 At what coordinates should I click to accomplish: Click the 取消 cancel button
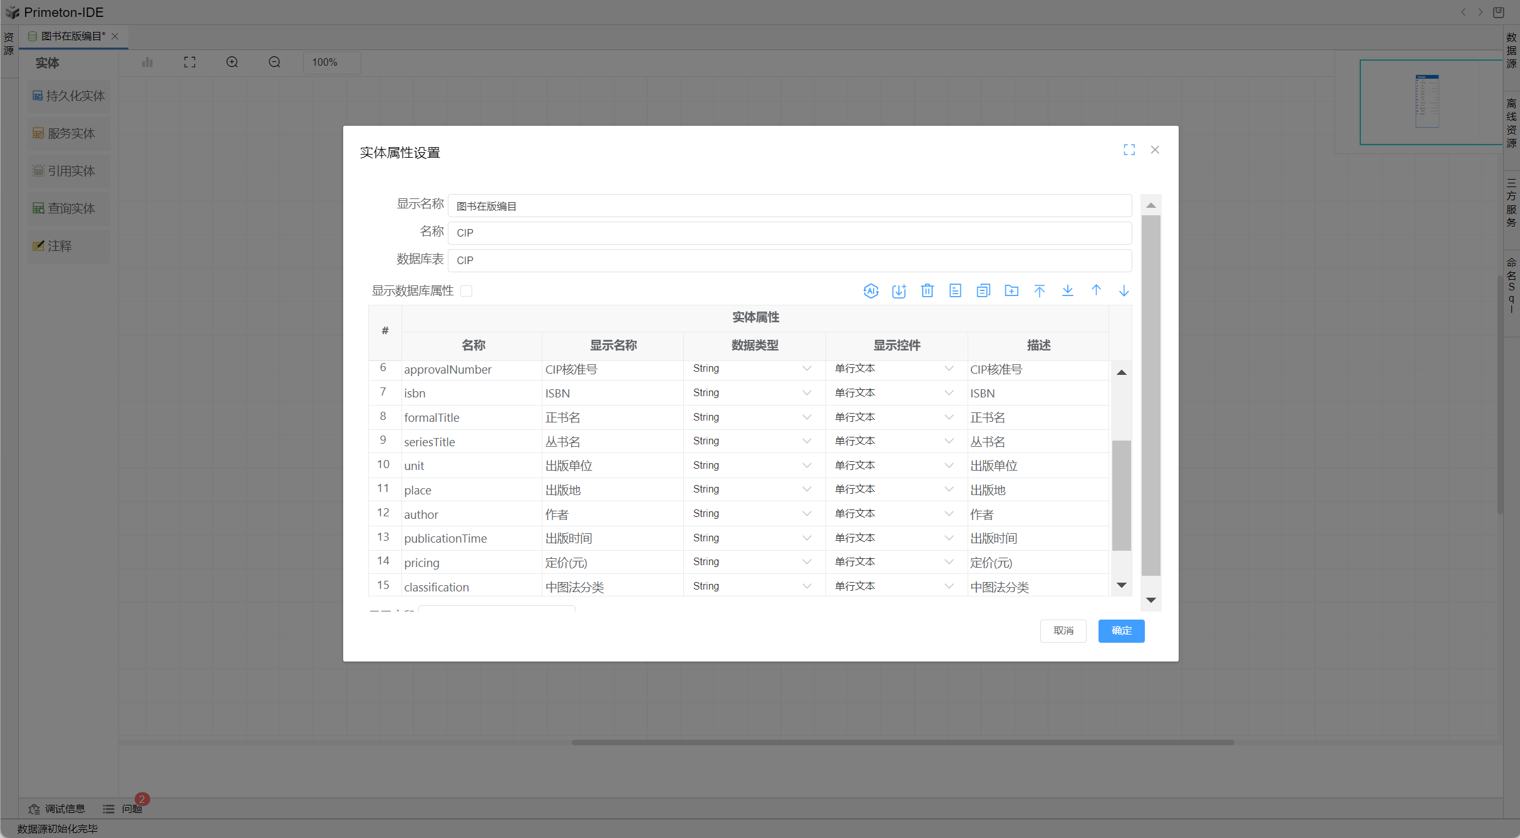(x=1063, y=631)
